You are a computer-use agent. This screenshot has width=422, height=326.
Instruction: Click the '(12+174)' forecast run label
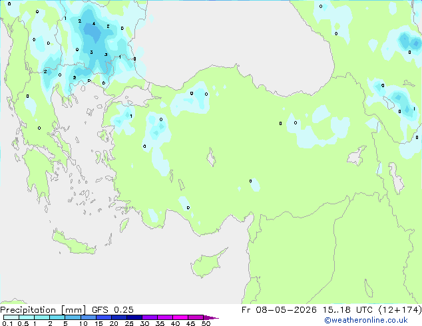pos(400,310)
